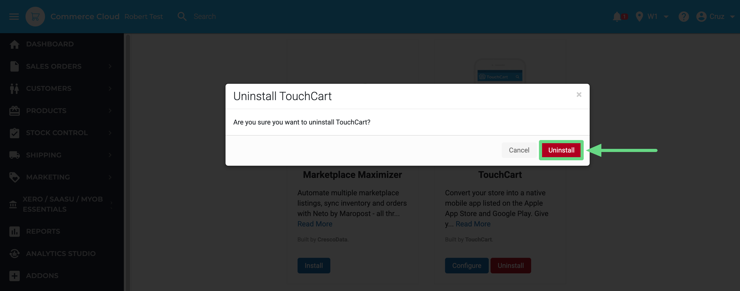Select Stock Control in the sidebar
The image size is (740, 291).
click(57, 133)
